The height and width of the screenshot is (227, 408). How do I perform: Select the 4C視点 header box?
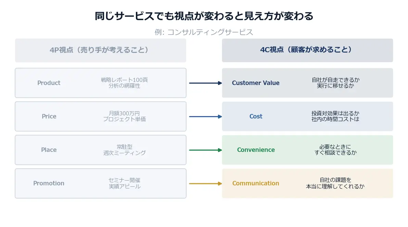click(307, 50)
